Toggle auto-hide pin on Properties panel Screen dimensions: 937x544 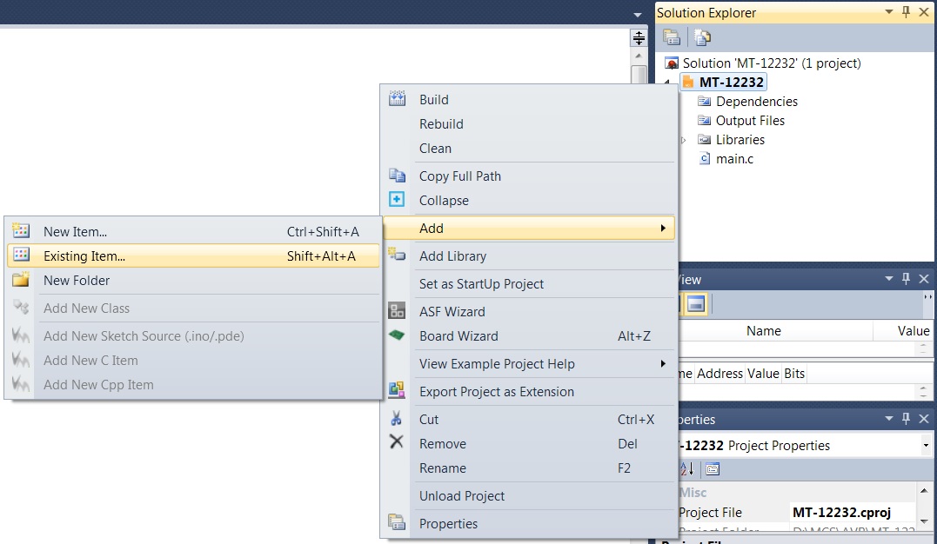point(906,419)
